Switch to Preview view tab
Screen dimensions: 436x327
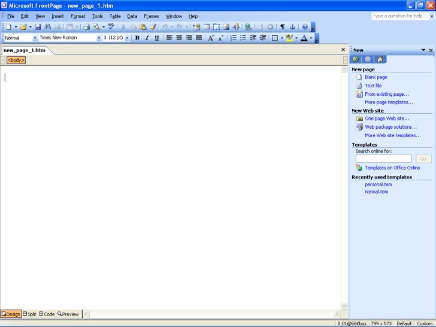tap(68, 314)
